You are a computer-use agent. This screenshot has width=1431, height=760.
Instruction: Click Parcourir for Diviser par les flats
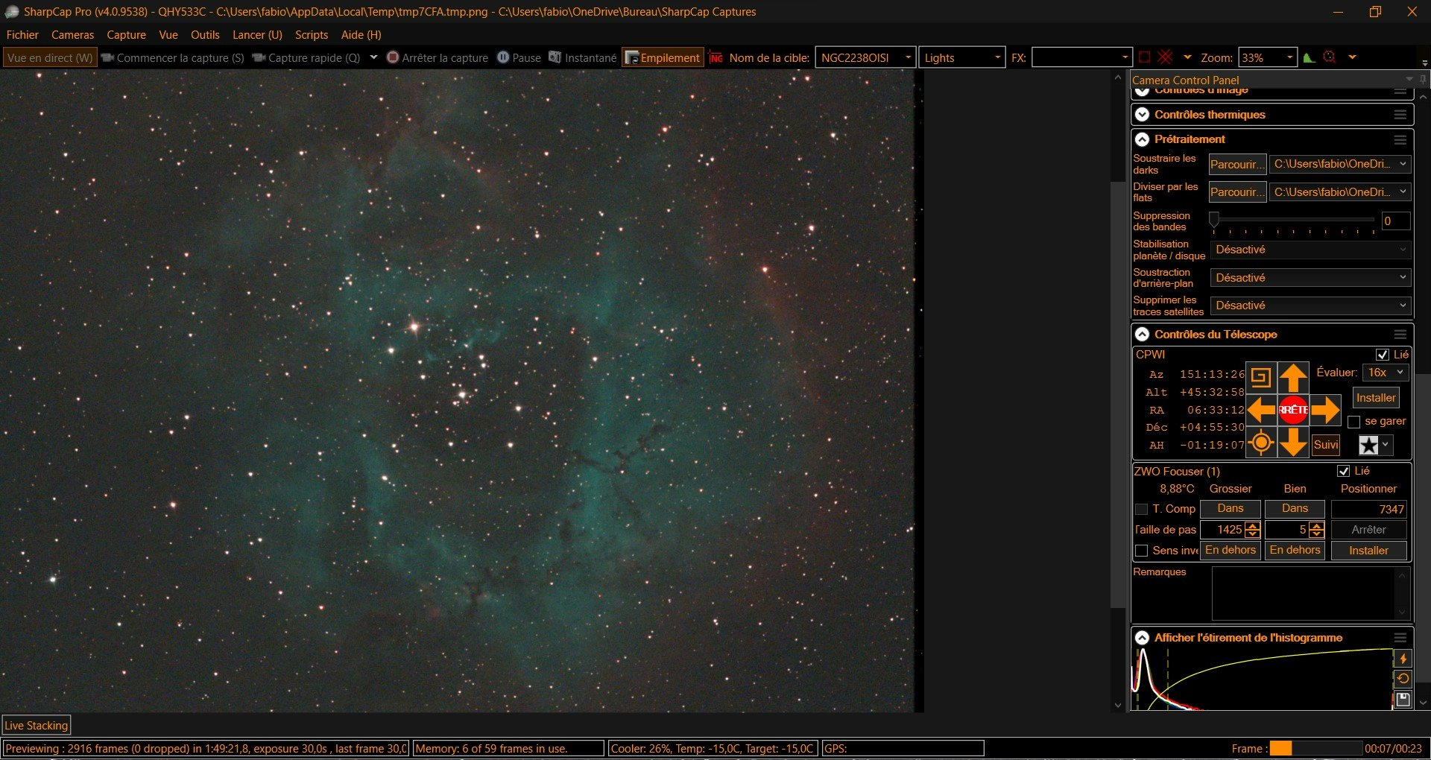point(1237,192)
